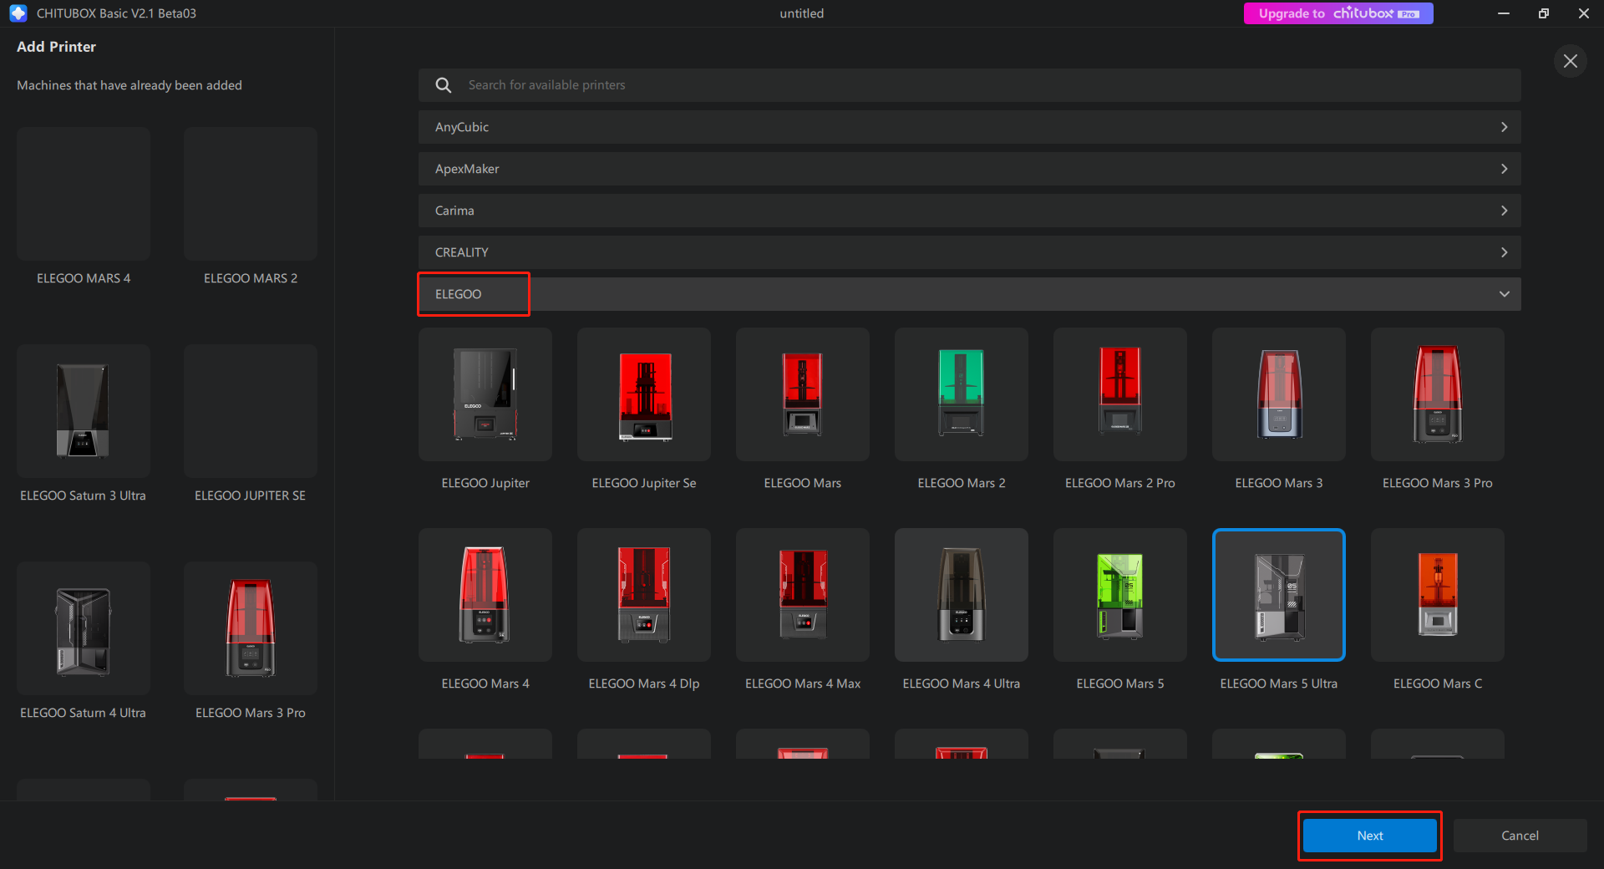Image resolution: width=1604 pixels, height=869 pixels.
Task: Expand the AnyCubic brand list
Action: tap(969, 127)
